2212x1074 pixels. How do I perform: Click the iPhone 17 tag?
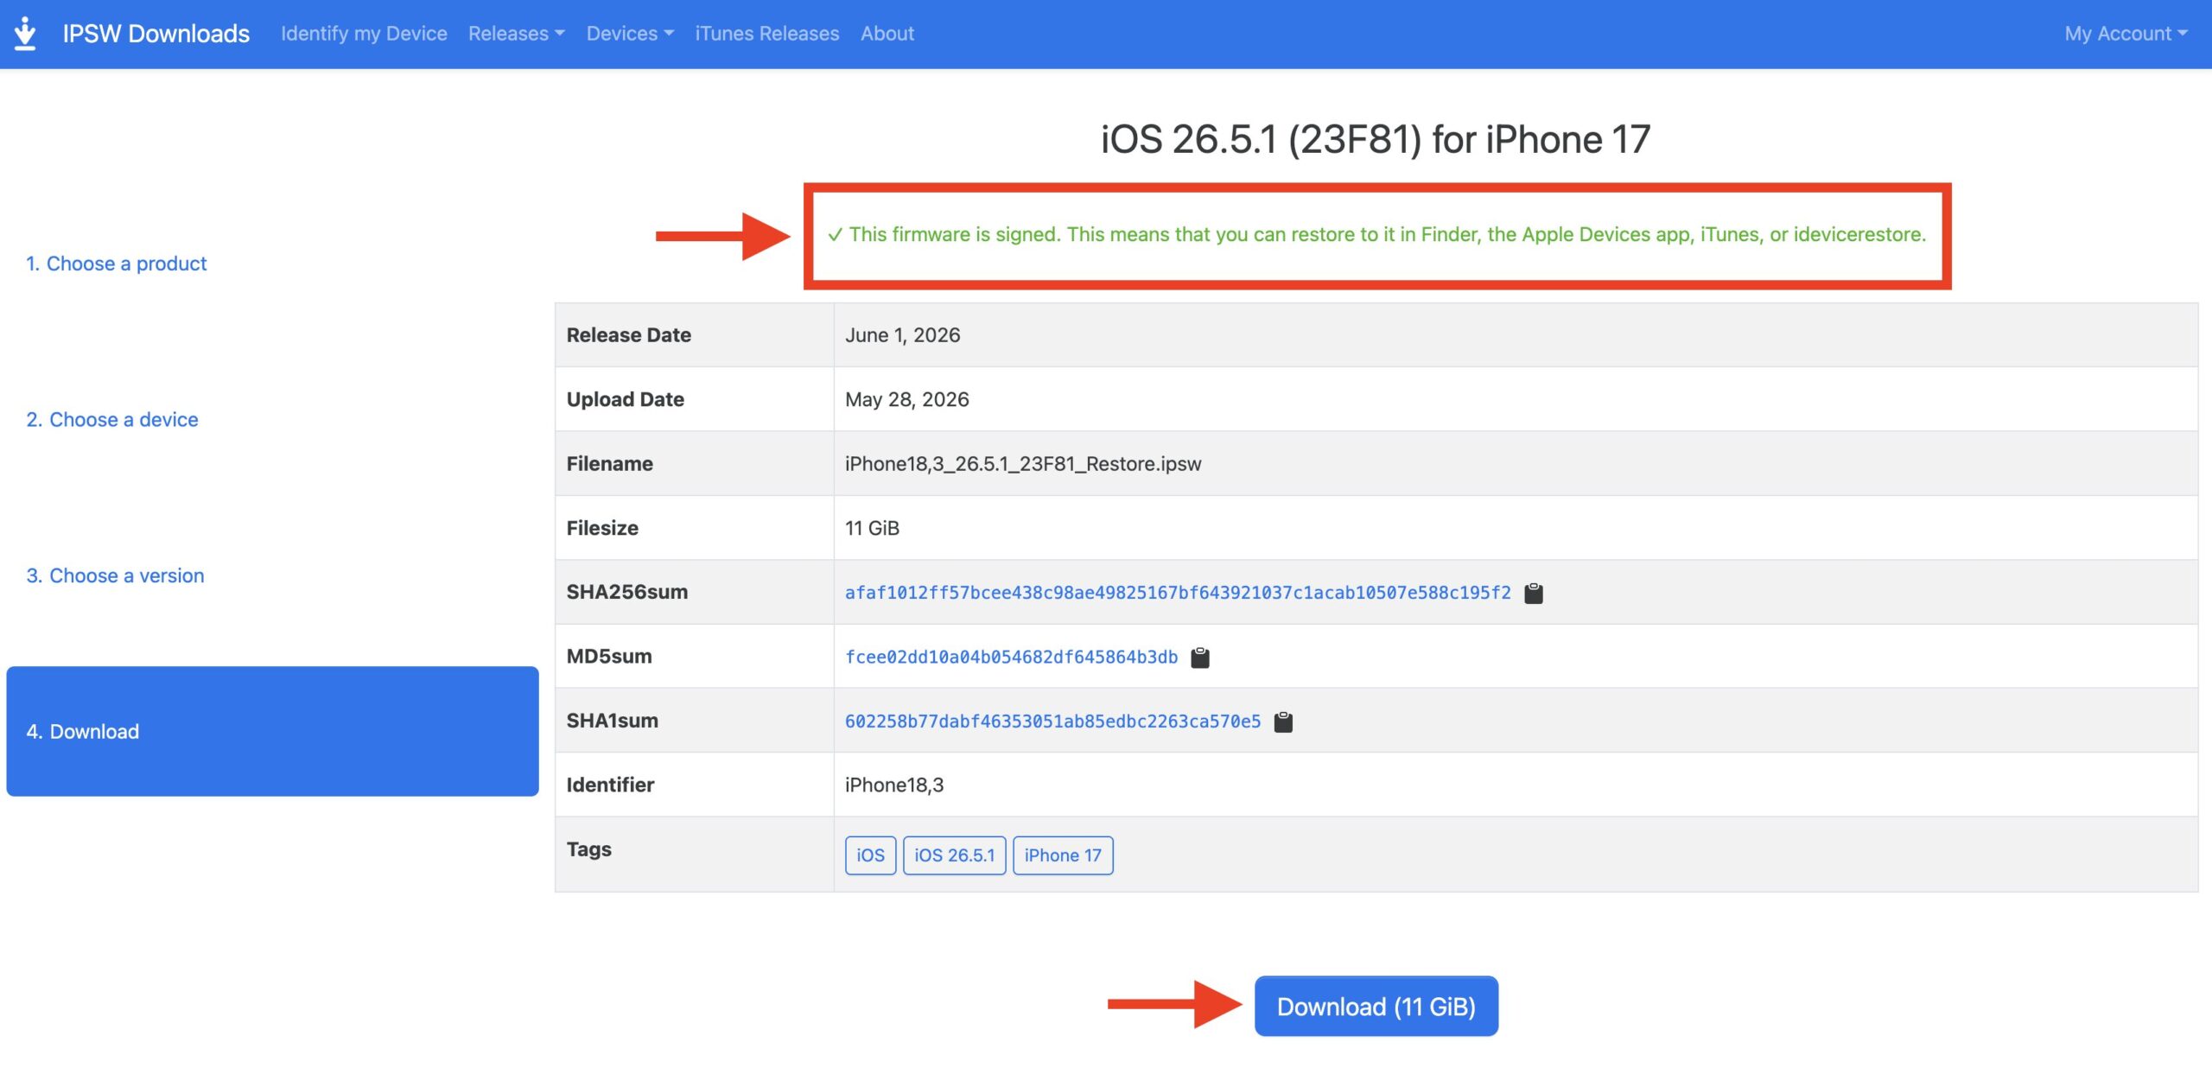tap(1063, 855)
